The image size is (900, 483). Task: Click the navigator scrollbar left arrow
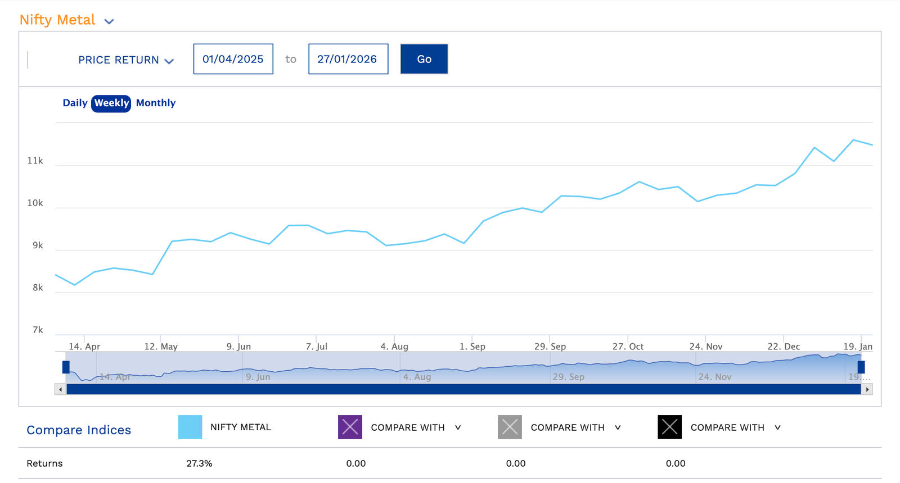(60, 389)
